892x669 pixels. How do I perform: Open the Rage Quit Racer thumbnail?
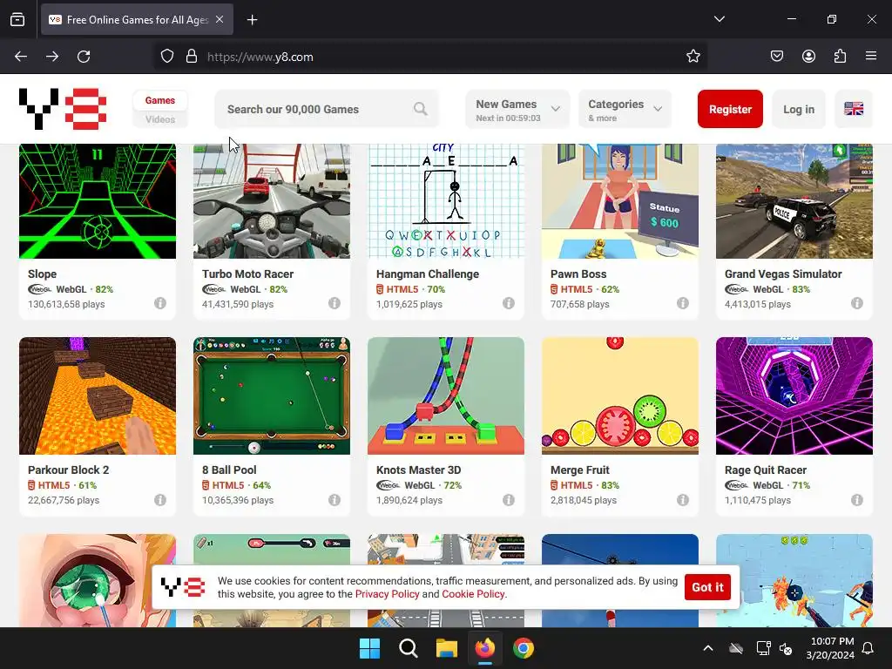coord(794,396)
